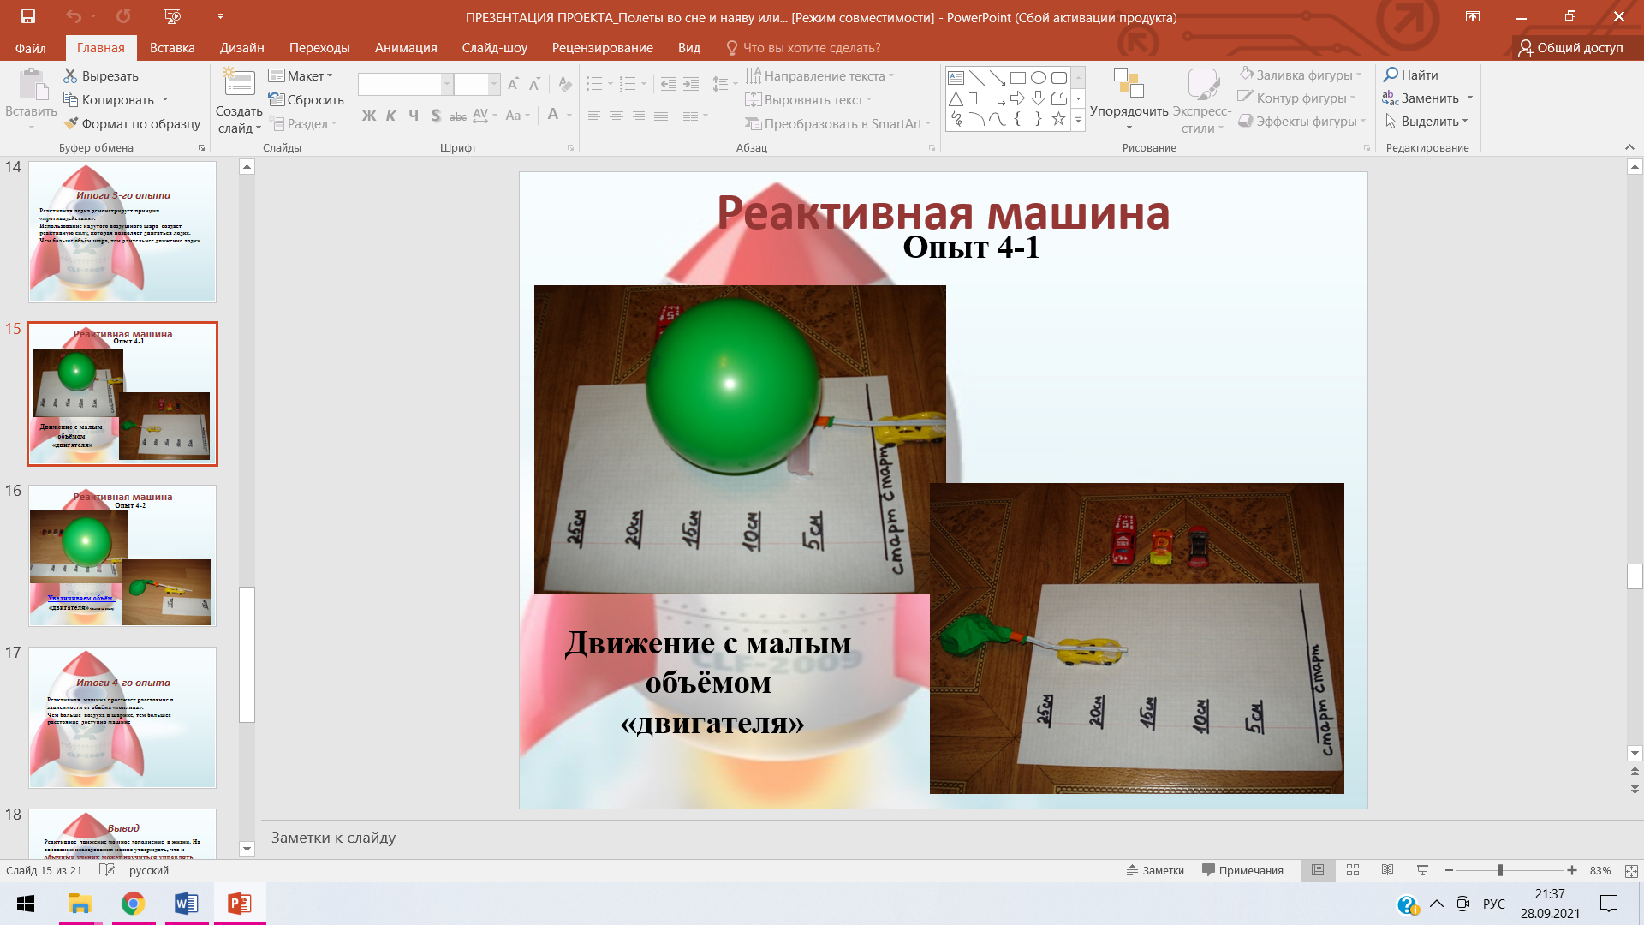Click the Find (Найти) magnifier icon
The image size is (1644, 925).
(x=1391, y=75)
